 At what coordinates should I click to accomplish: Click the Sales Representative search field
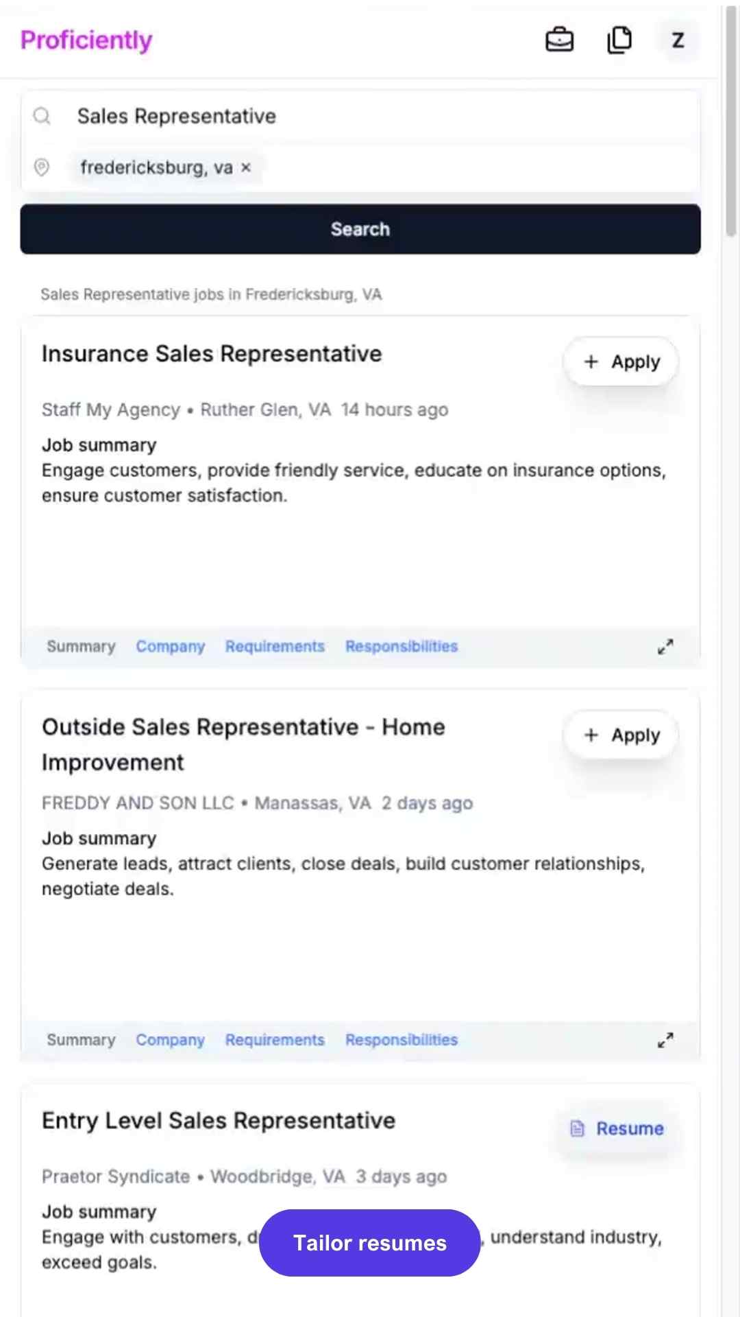click(360, 116)
